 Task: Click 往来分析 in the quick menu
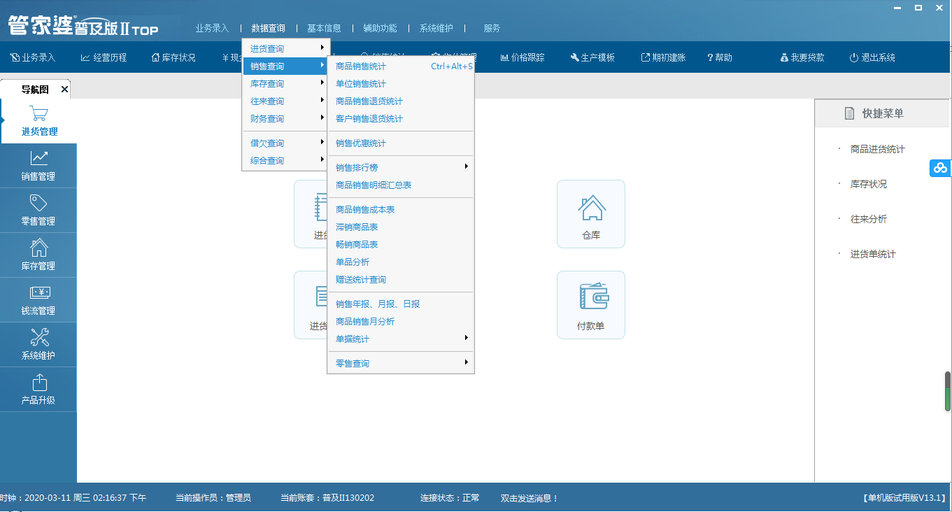pos(868,219)
